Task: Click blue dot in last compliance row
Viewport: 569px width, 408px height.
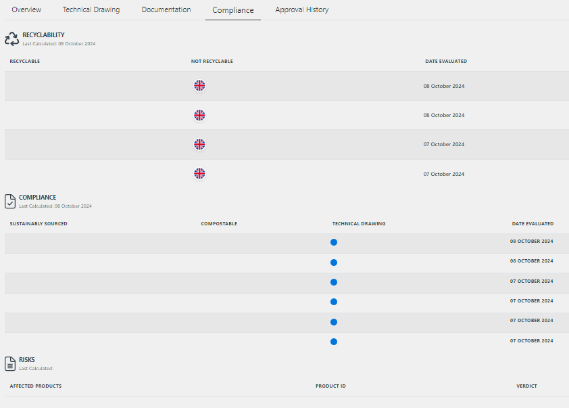Action: 334,342
